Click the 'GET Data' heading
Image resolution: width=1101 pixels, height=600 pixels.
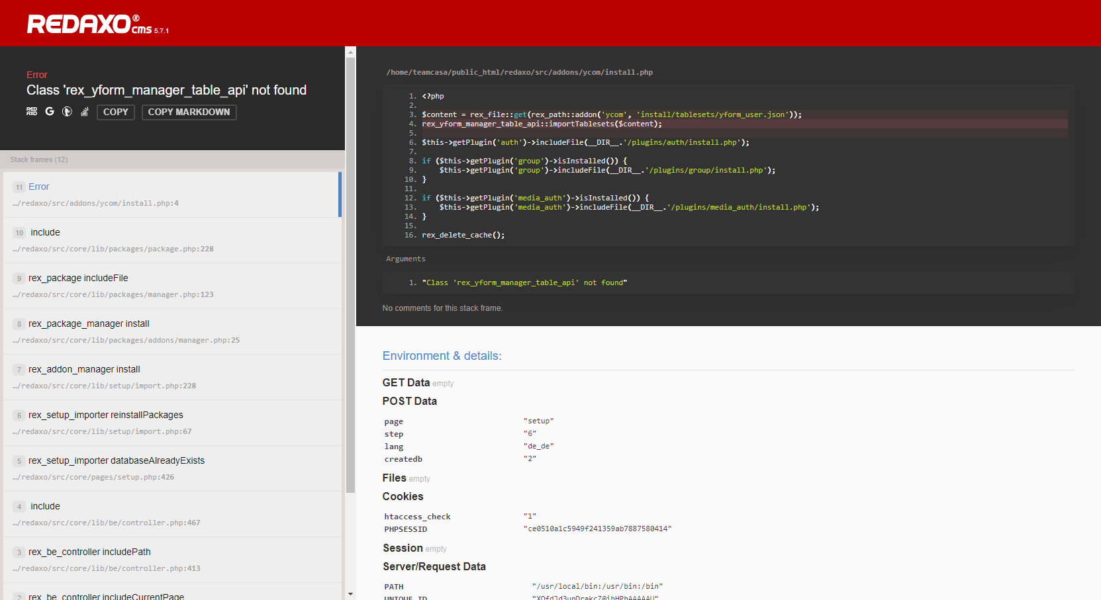point(407,382)
